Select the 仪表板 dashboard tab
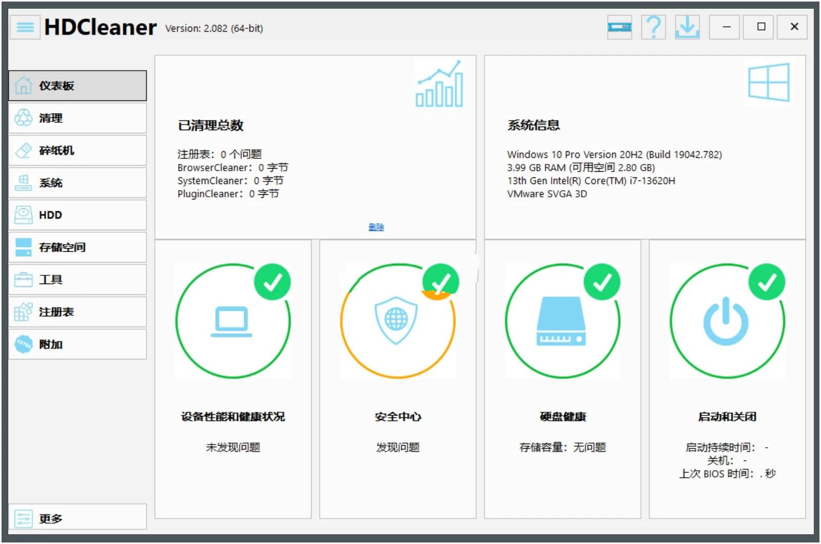This screenshot has width=821, height=544. tap(78, 86)
